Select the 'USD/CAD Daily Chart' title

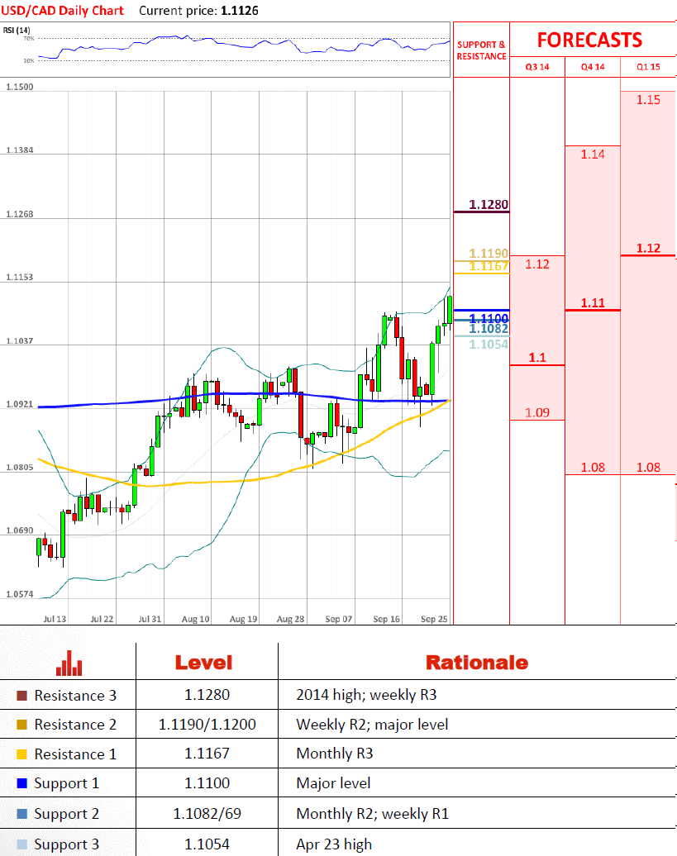click(62, 11)
